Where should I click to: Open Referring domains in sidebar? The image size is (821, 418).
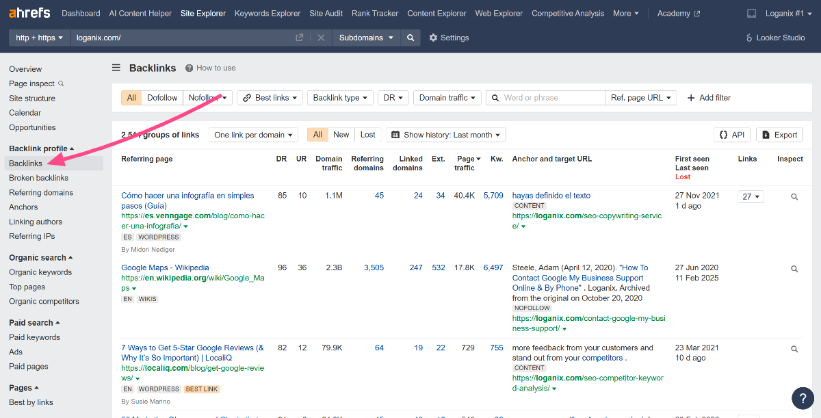(x=41, y=193)
